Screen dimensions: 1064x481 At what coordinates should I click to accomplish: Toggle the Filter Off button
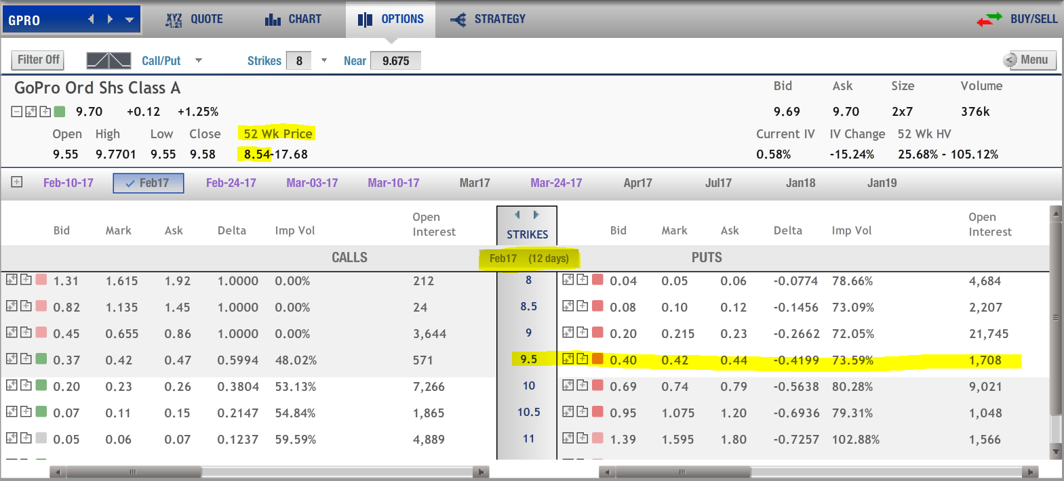click(x=38, y=60)
